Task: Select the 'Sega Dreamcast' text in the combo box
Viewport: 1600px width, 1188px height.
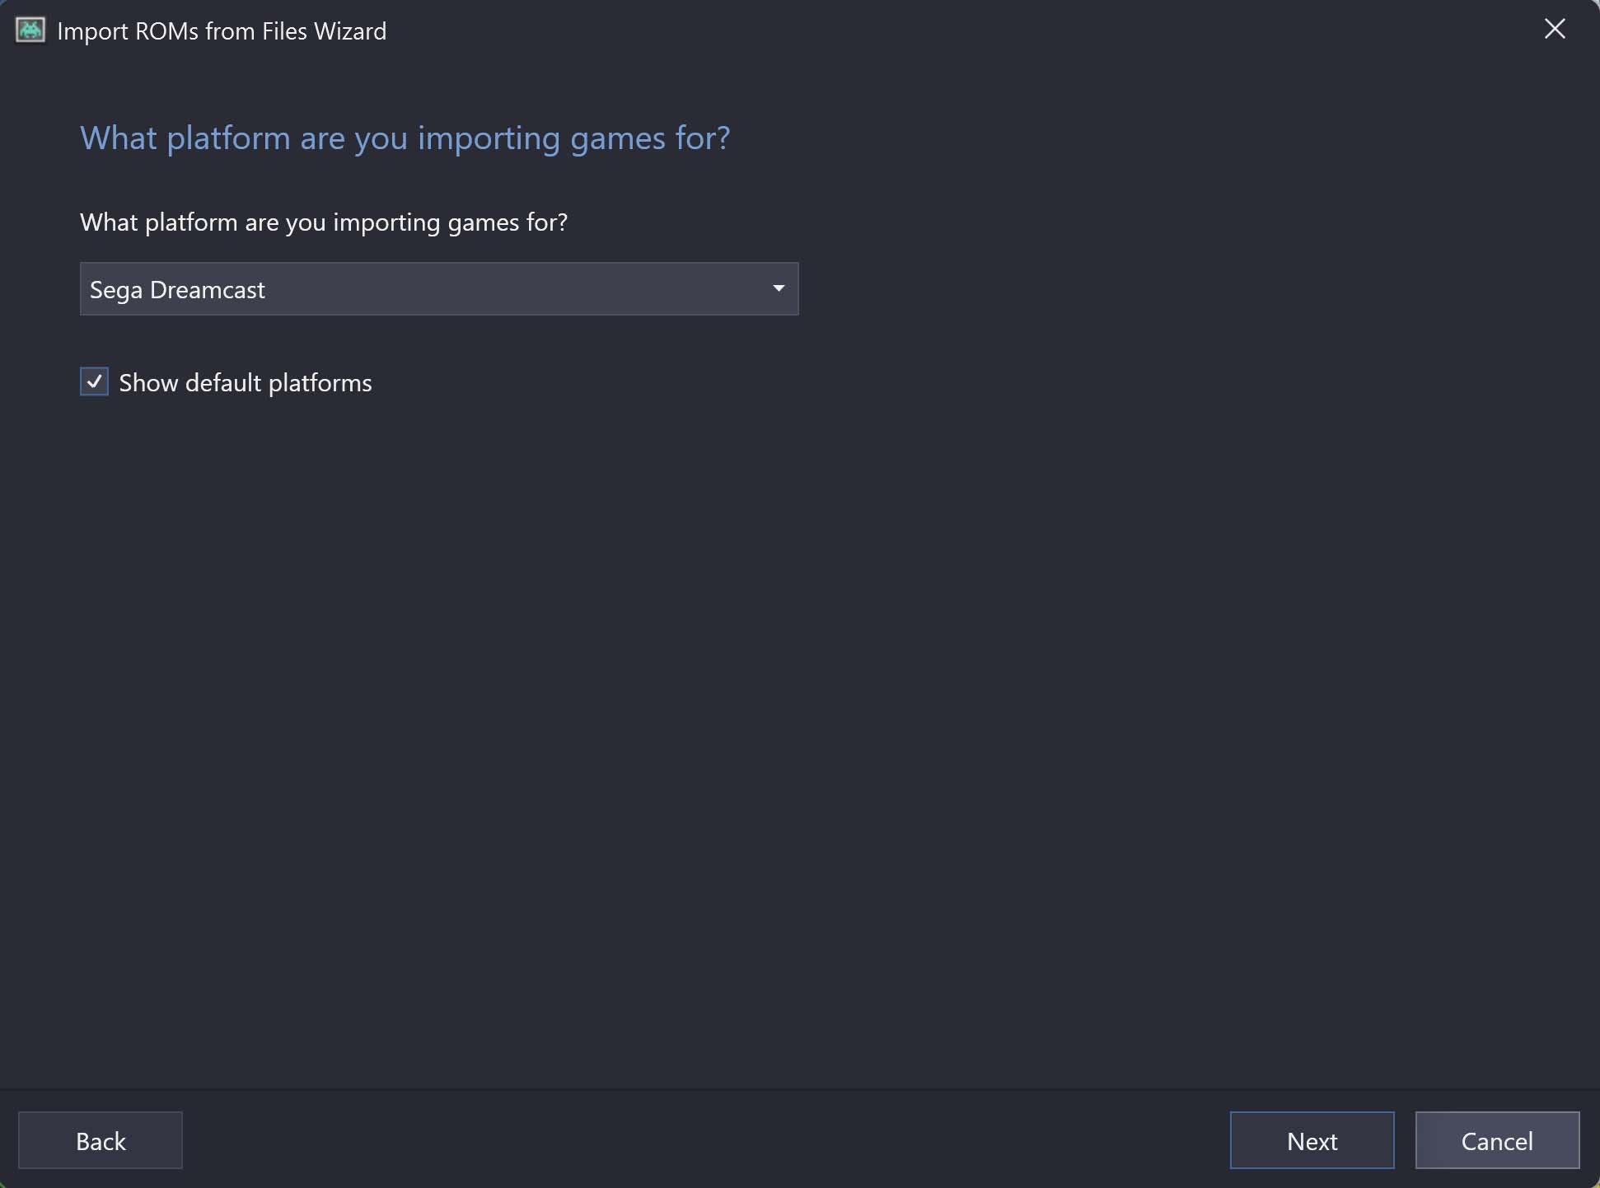Action: coord(177,290)
